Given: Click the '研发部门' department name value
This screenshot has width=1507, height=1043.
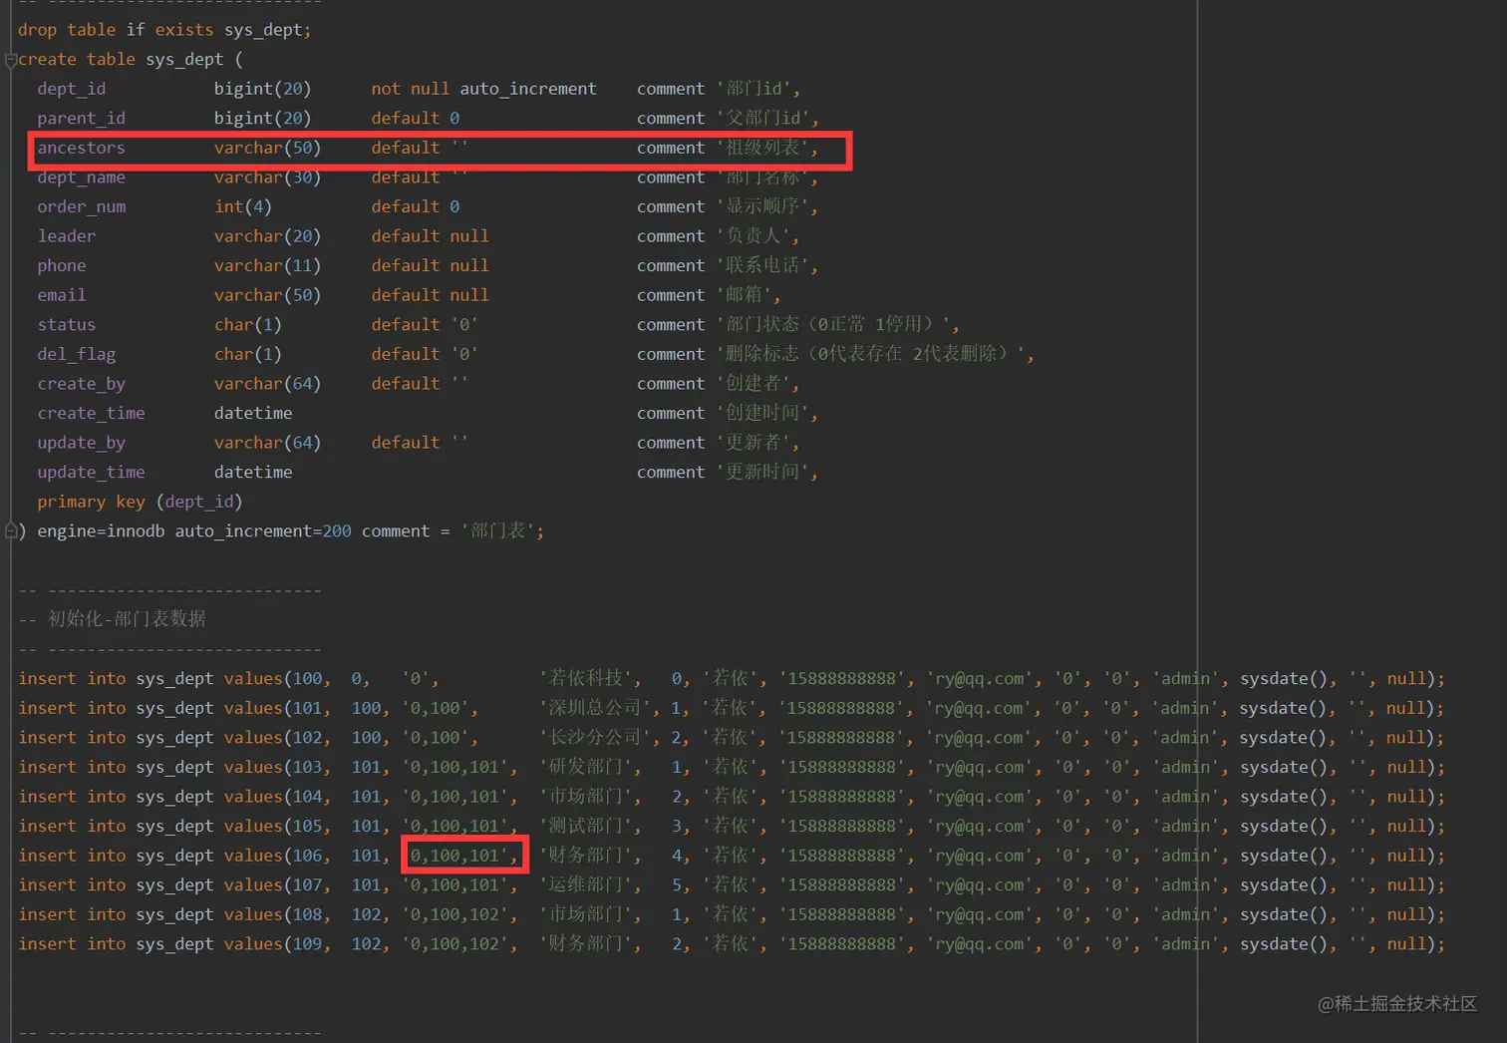Looking at the screenshot, I should coord(586,767).
